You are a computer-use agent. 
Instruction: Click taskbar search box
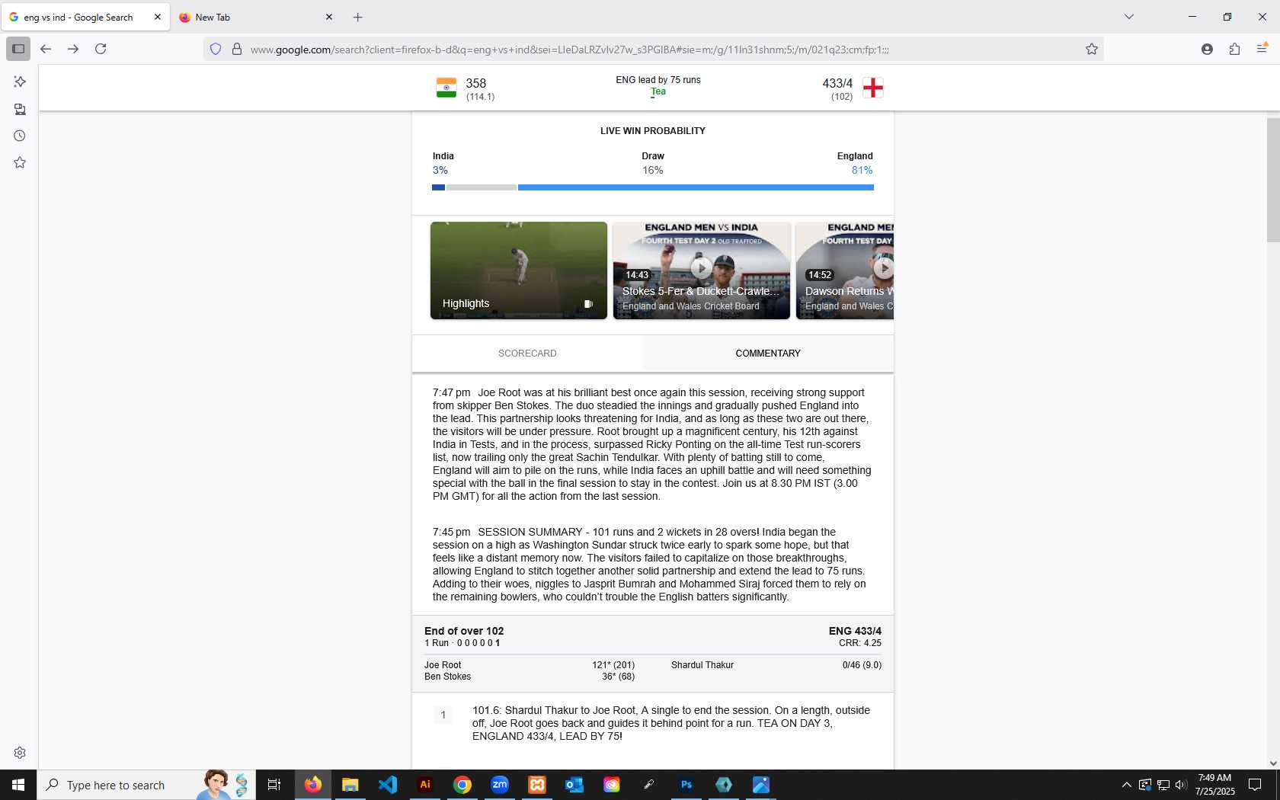coord(146,785)
